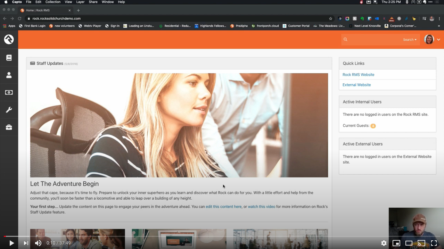
Task: Open the Intranet book icon in sidebar
Action: pos(9,58)
